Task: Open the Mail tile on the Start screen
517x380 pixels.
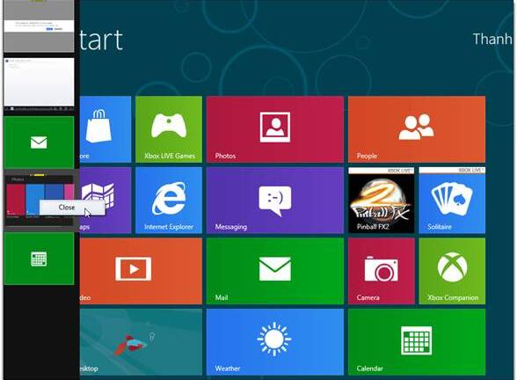Action: 275,271
